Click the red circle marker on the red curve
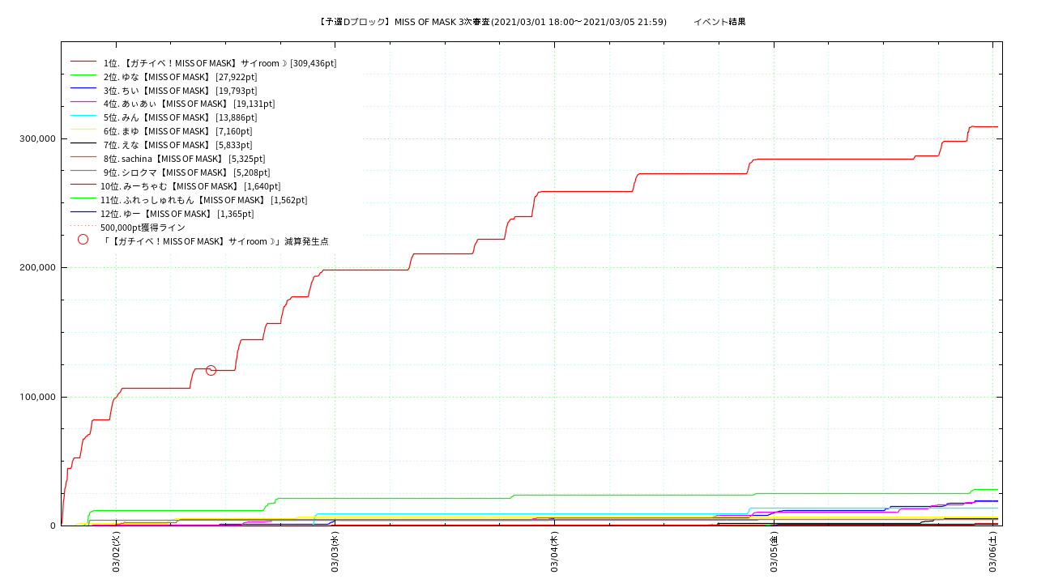Screen dimensions: 1037x583 [211, 370]
